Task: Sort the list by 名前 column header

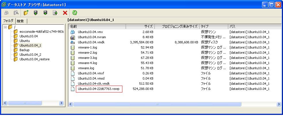Action: tap(97, 26)
